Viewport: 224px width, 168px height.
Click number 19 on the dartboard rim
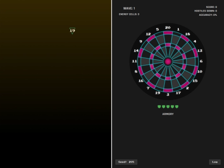[158, 93]
